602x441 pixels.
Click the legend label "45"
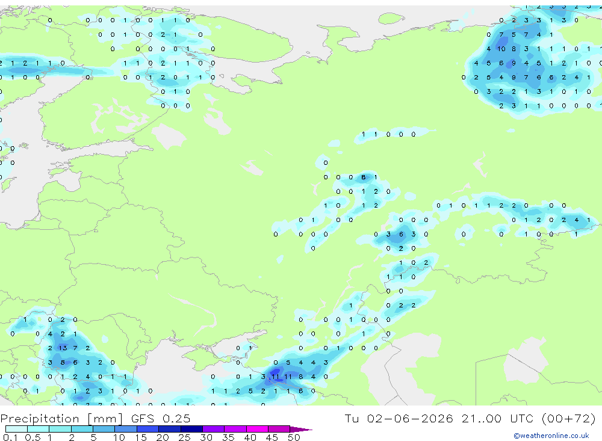pyautogui.click(x=272, y=437)
